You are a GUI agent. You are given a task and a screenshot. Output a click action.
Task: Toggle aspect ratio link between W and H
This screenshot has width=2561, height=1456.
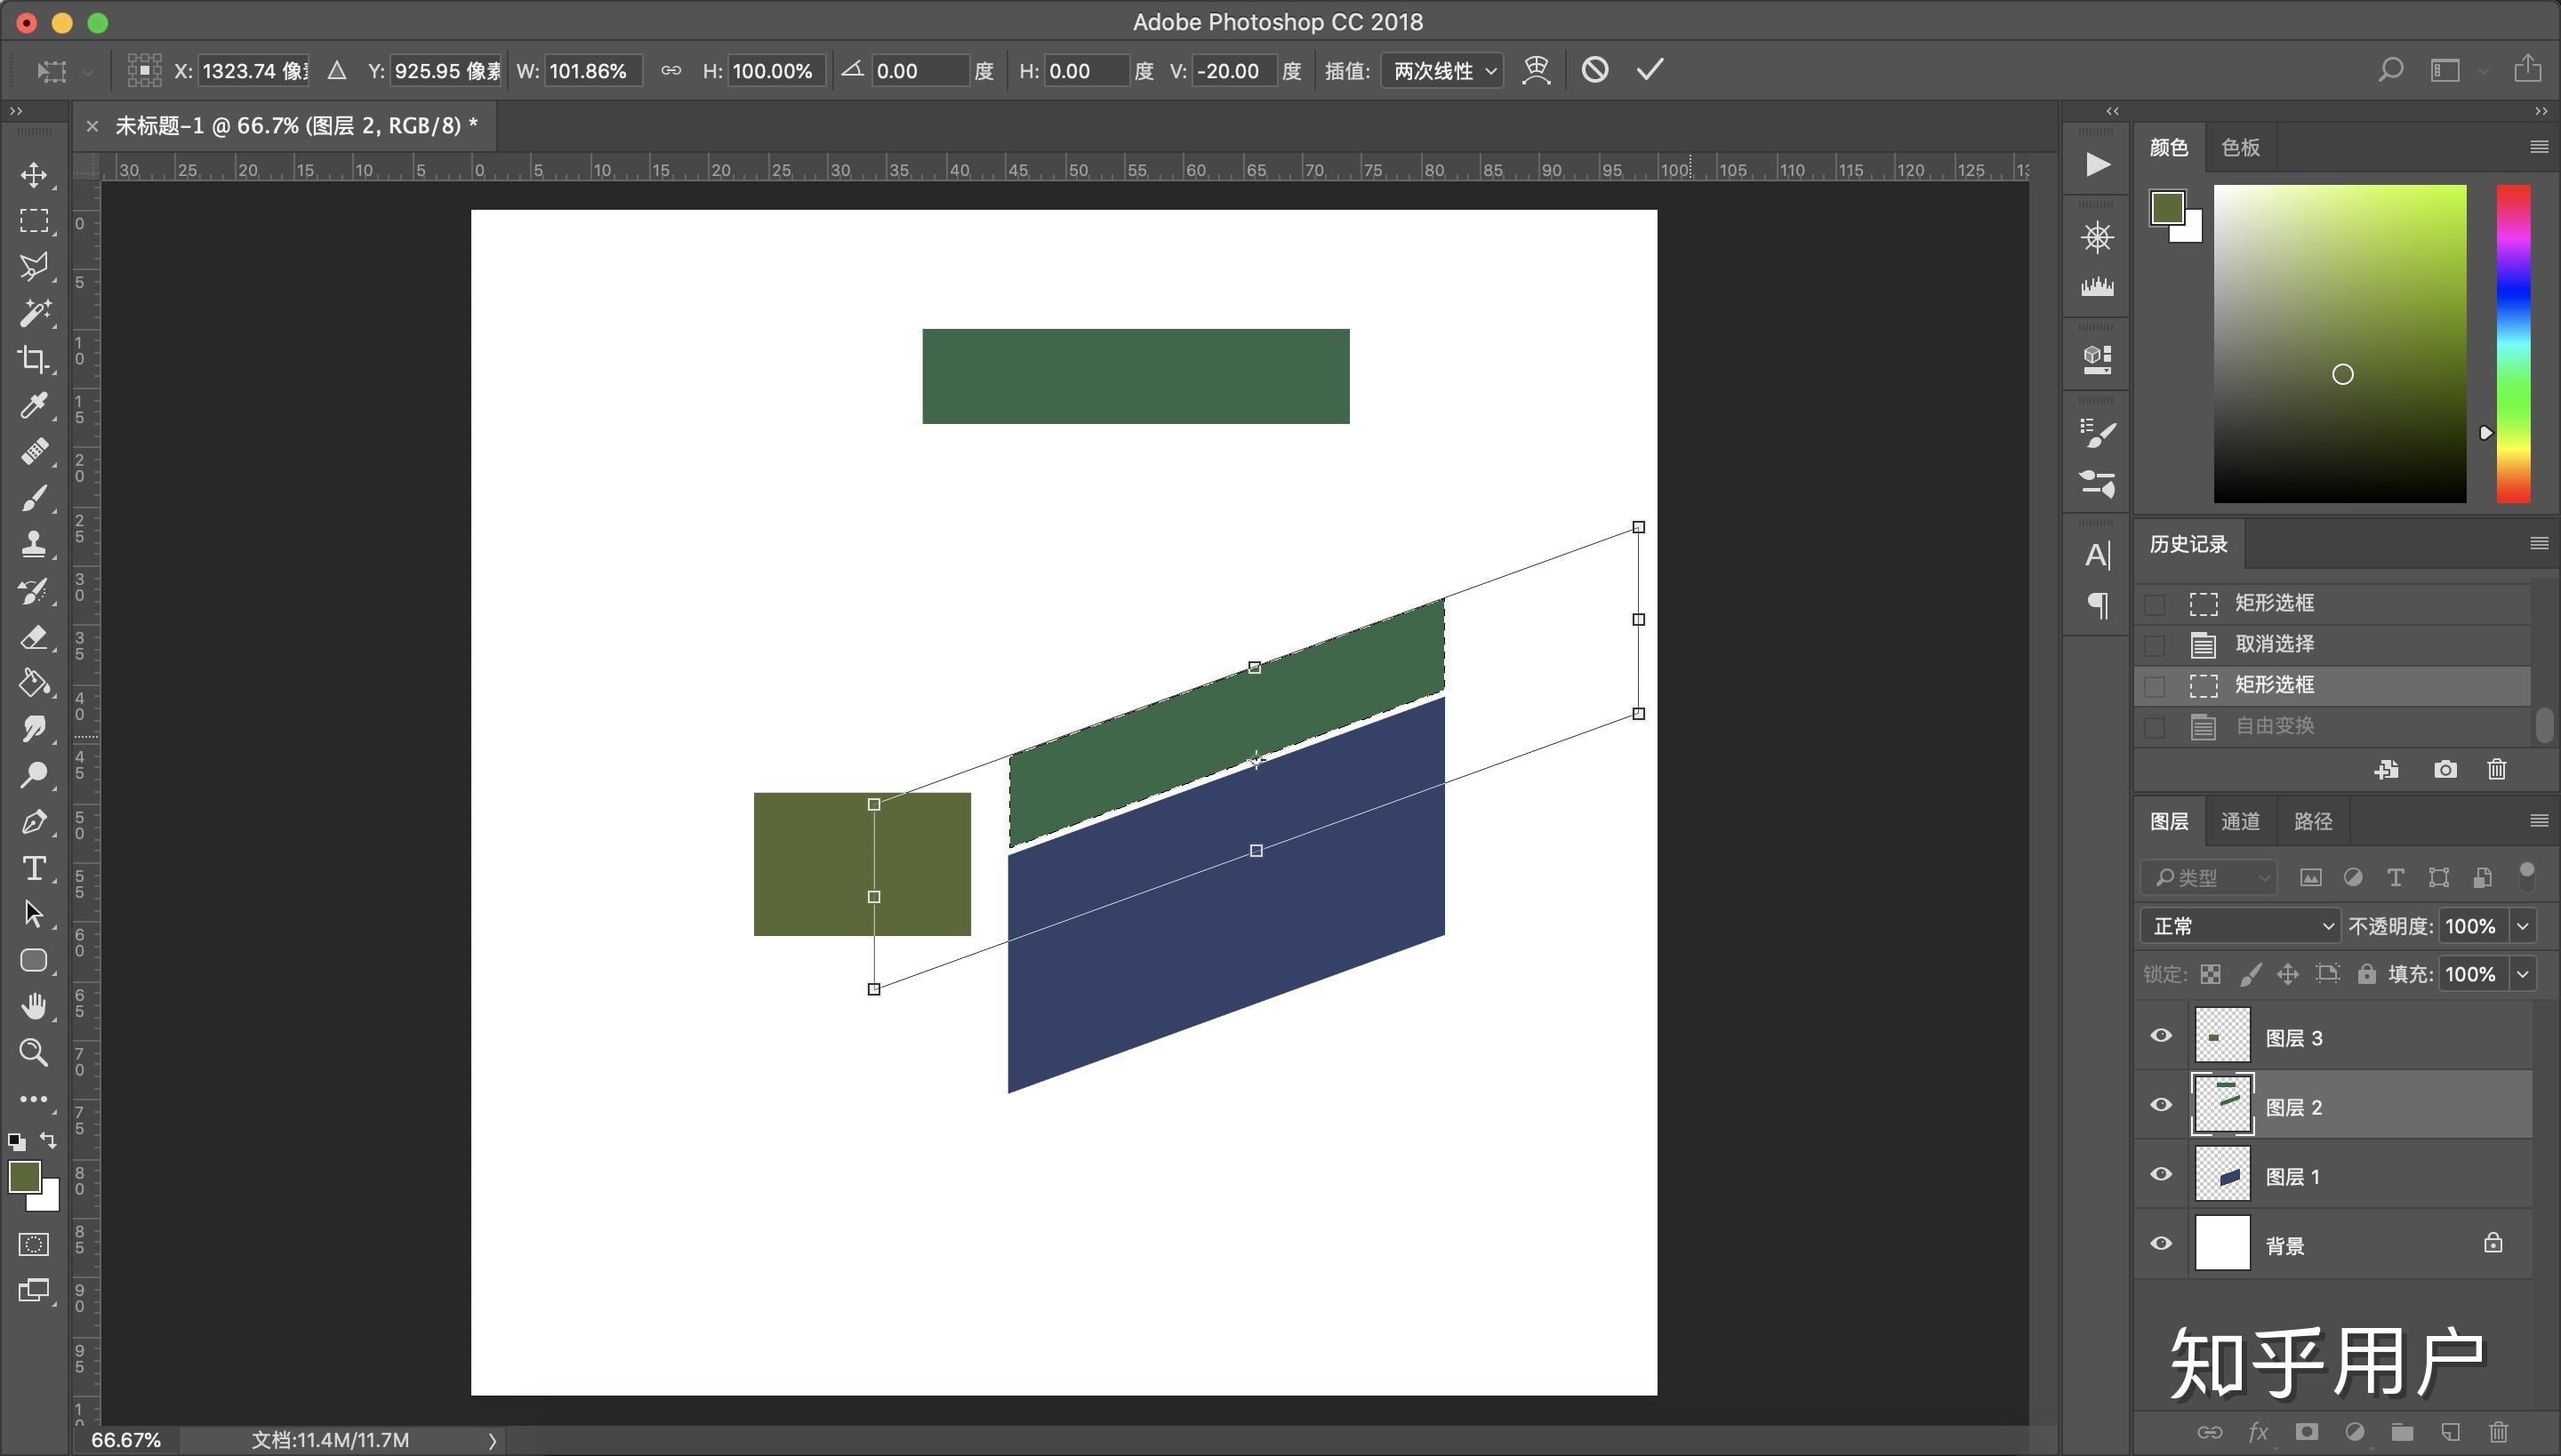pos(670,71)
